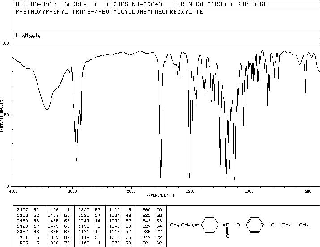This screenshot has height=247, width=320.
Task: Click the 500 wavenumber axis label
Action: coord(308,191)
